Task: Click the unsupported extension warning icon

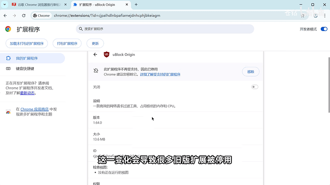Action: coord(96,71)
